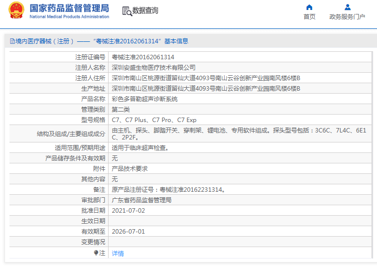Open the 首页 menu item
The width and height of the screenshot is (377, 267).
point(309,17)
